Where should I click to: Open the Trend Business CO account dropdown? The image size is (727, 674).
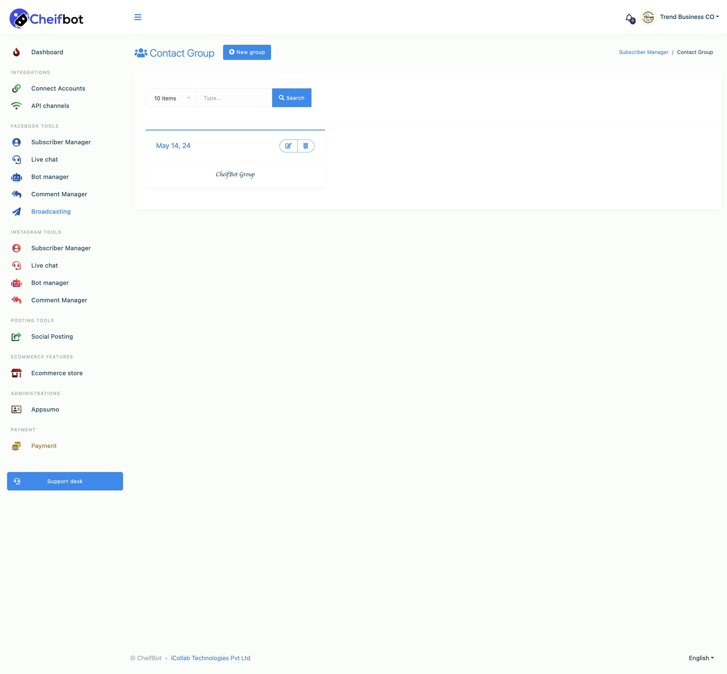[x=687, y=17]
